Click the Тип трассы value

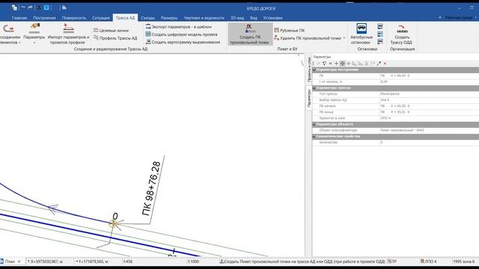(x=429, y=94)
